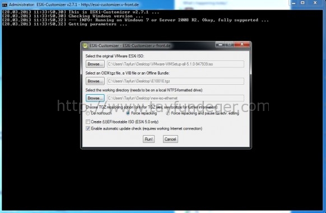Viewport: 326px width, 213px height.
Task: Close the Administrator command prompt window
Action: (315, 3)
